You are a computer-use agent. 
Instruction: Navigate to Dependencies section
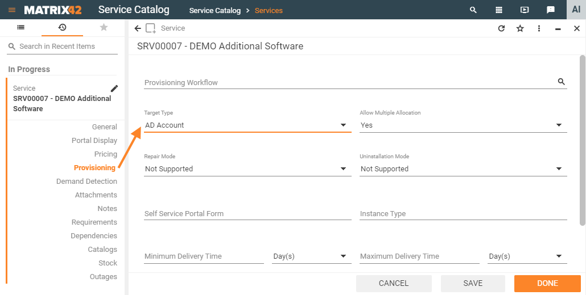coord(93,236)
